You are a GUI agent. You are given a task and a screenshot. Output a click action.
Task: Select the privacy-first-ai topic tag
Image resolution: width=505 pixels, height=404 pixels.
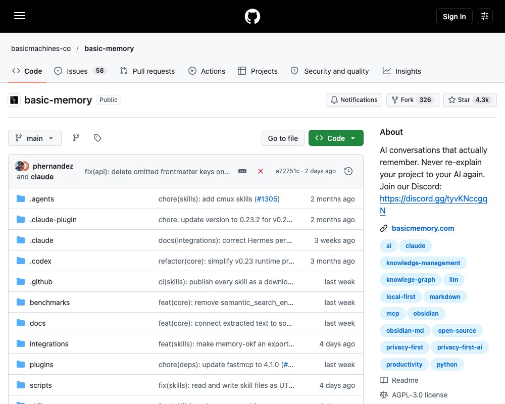(x=459, y=347)
